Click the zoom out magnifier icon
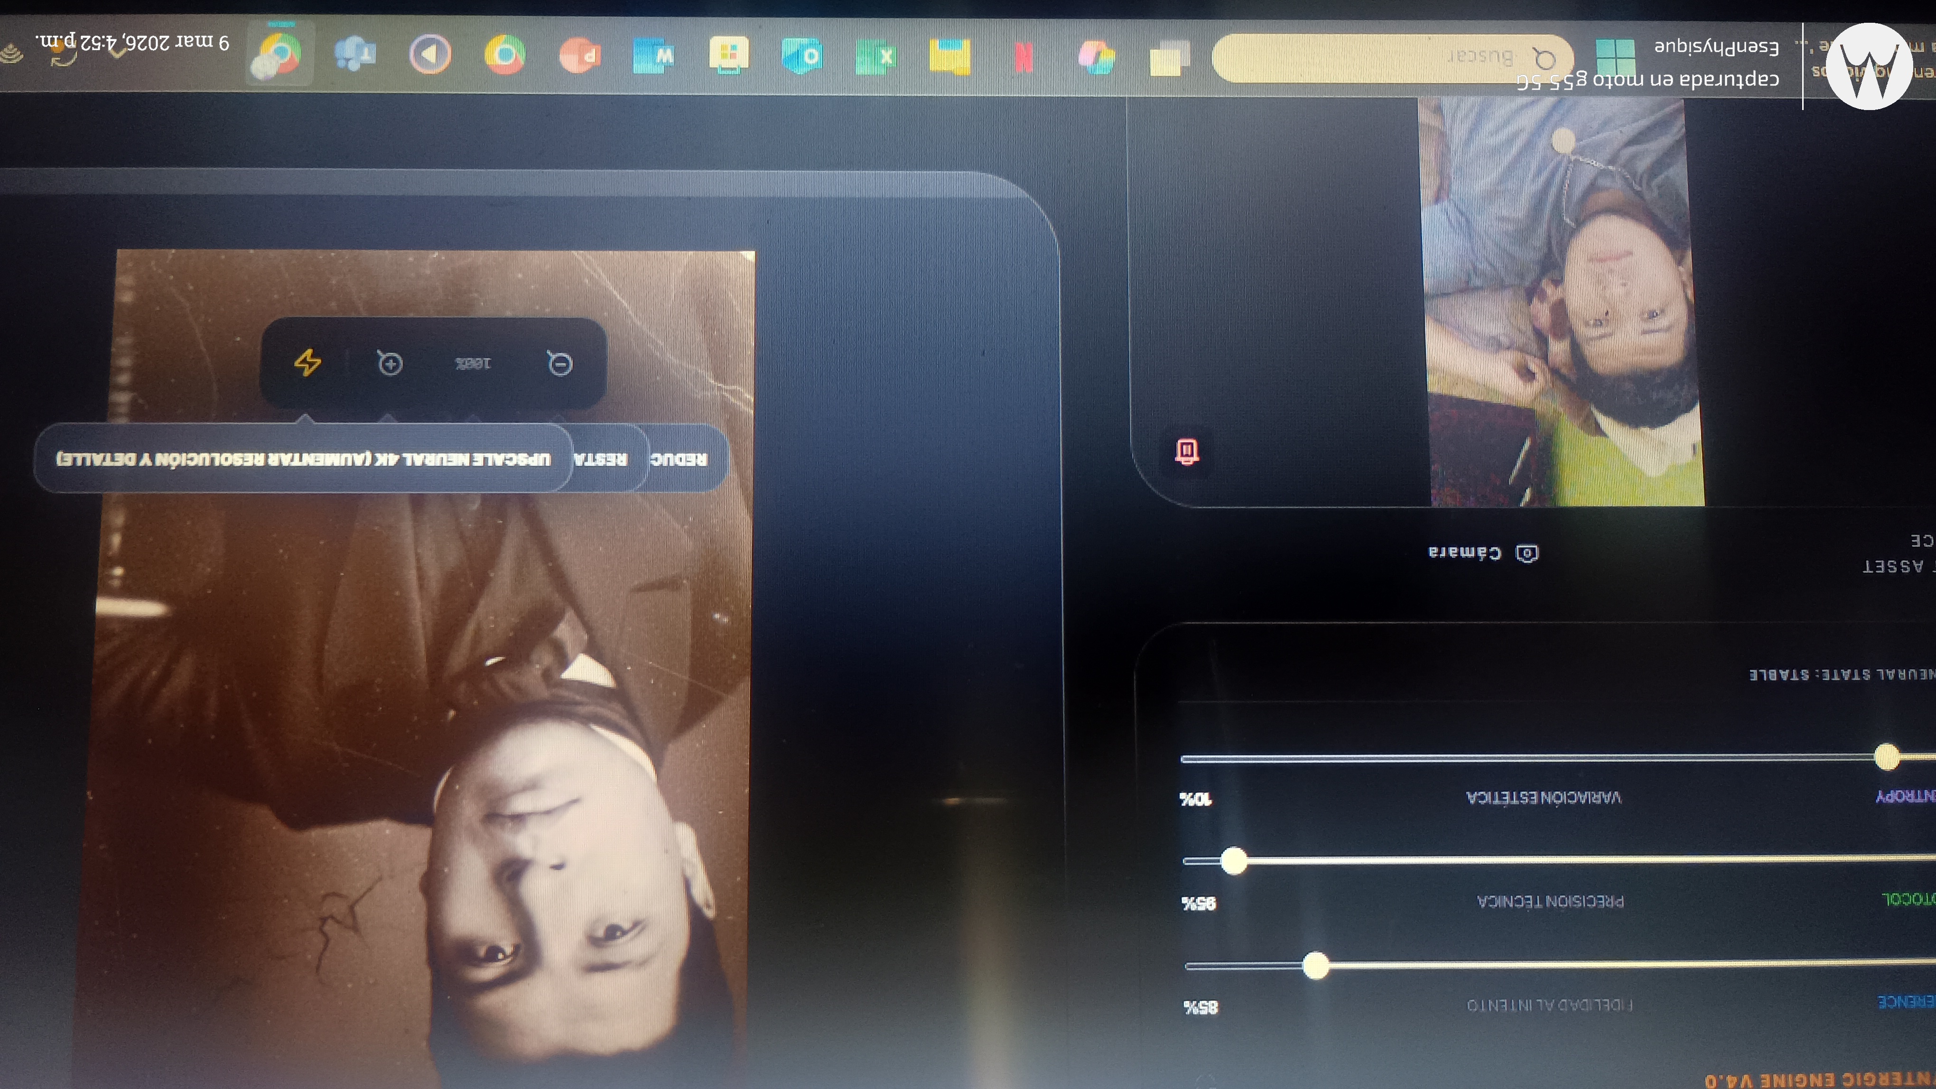 pyautogui.click(x=560, y=364)
